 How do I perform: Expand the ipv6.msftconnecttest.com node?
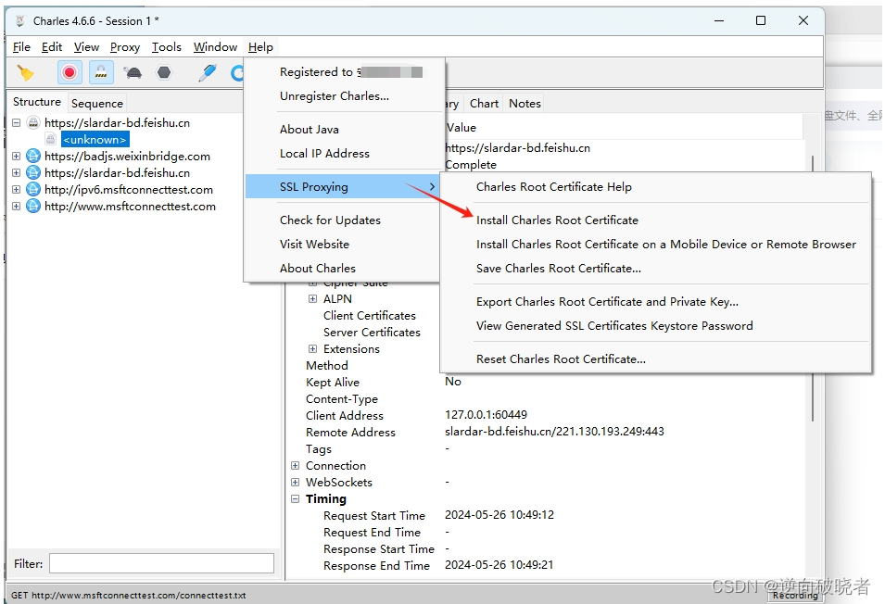click(17, 190)
